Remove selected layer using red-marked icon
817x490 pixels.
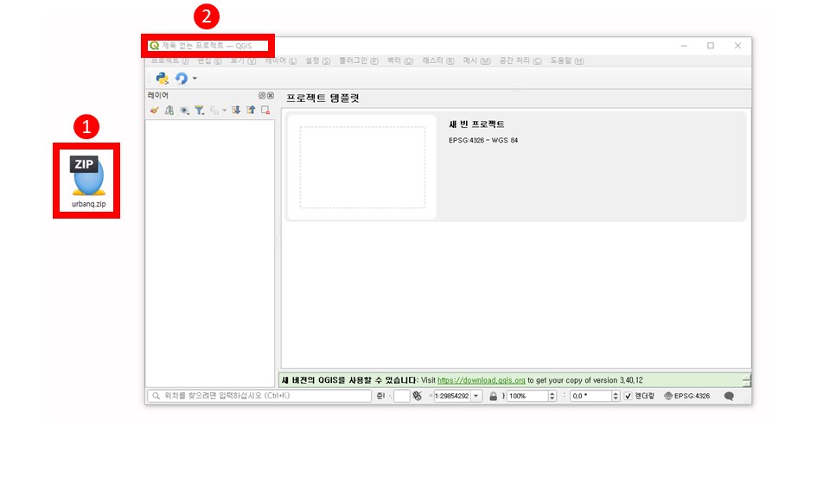(x=265, y=110)
